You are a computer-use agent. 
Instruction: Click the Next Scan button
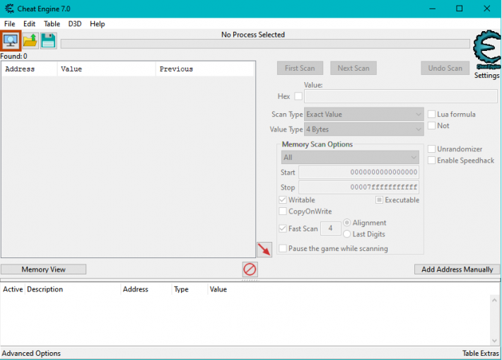[354, 68]
